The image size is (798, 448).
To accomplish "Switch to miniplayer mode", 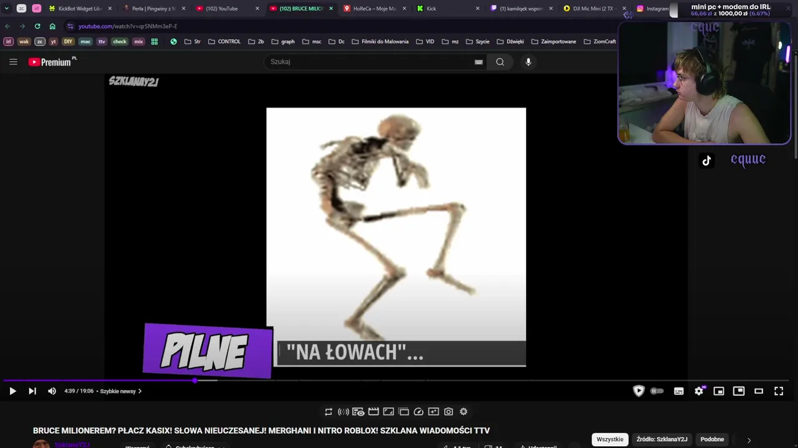I will pos(719,391).
